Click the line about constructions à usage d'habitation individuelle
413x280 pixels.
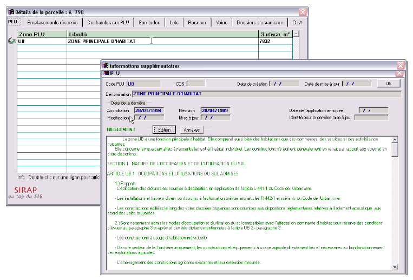[x=161, y=238]
